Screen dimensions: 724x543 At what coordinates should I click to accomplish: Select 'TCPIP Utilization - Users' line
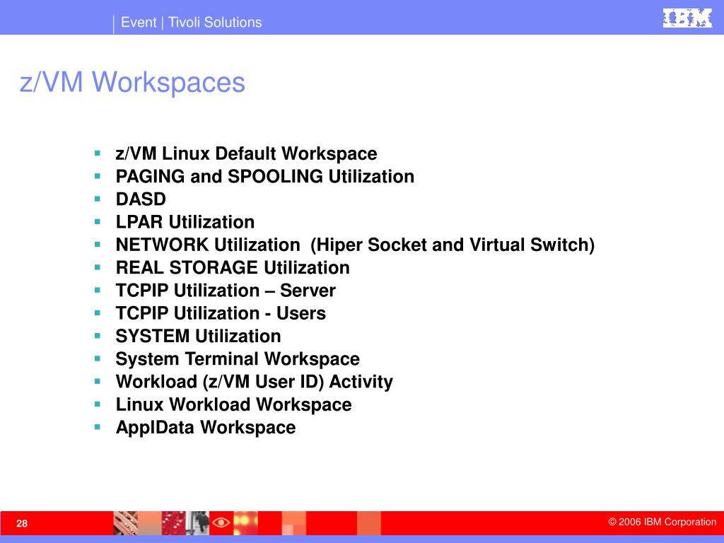pos(221,313)
